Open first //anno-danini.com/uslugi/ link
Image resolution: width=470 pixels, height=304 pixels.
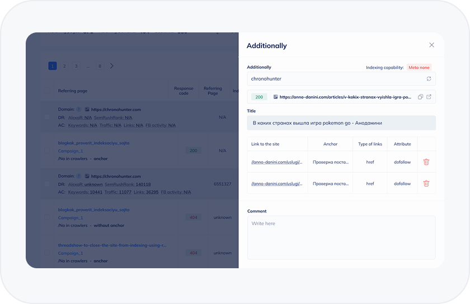pos(276,162)
